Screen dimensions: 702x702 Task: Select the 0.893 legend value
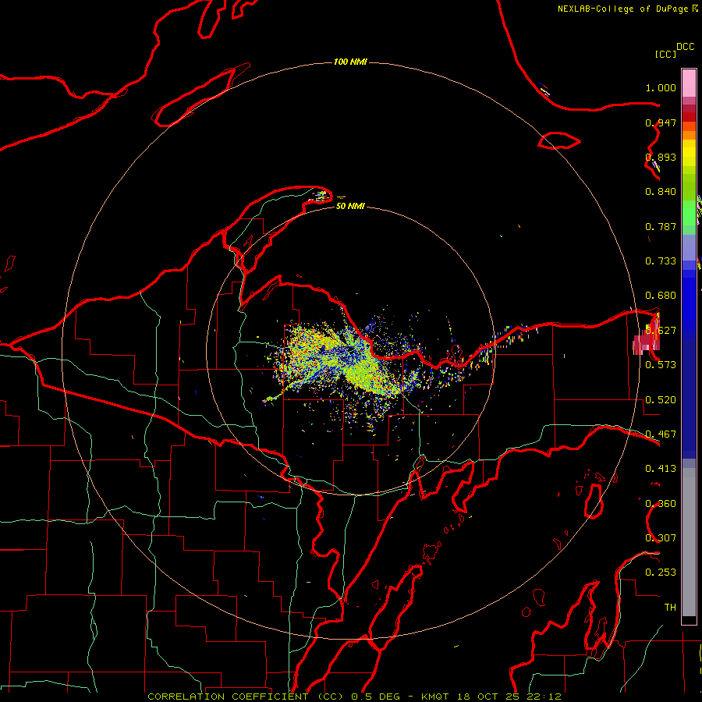tap(661, 157)
